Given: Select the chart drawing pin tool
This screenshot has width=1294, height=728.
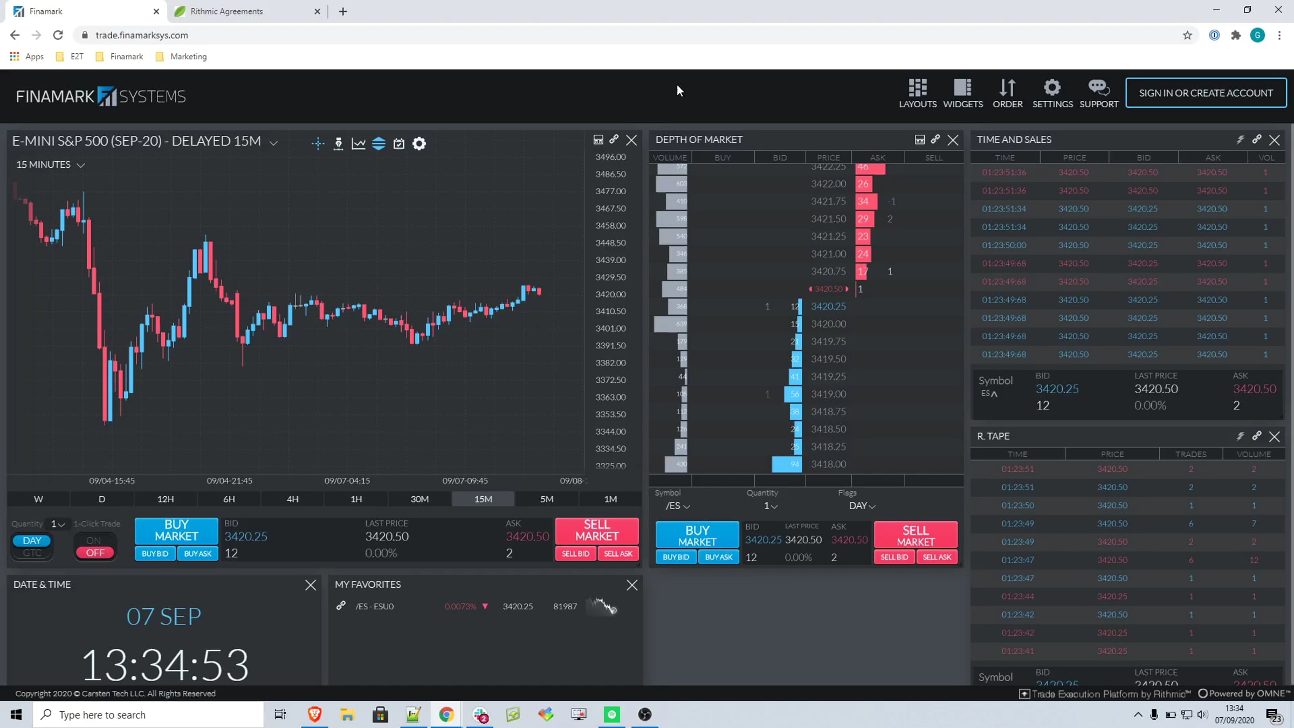Looking at the screenshot, I should [338, 143].
